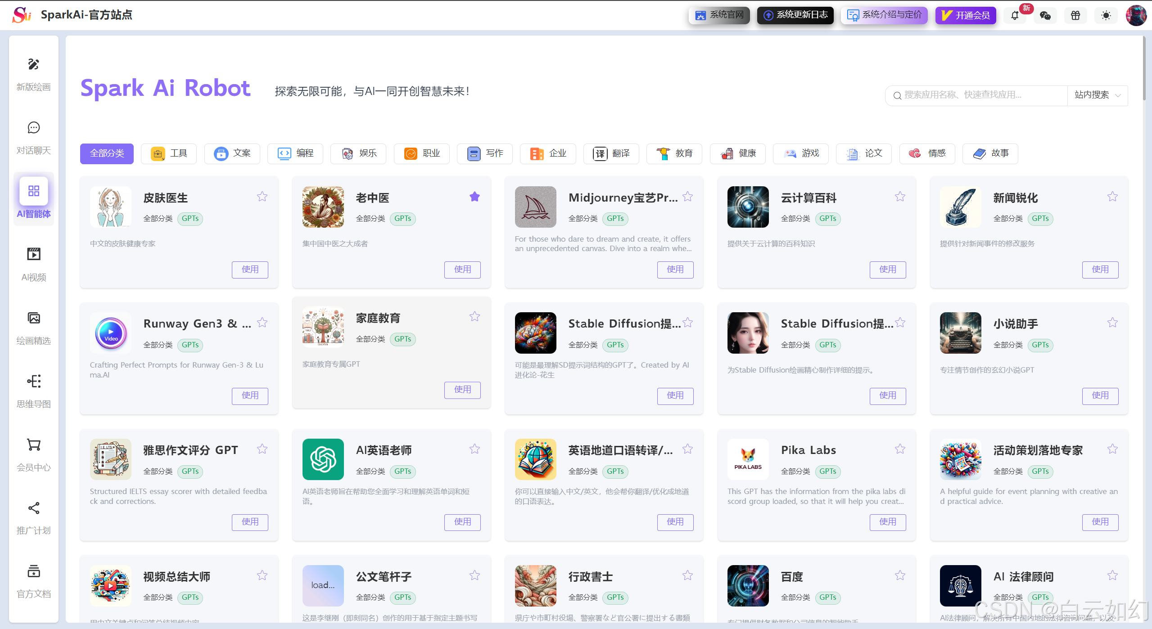This screenshot has width=1152, height=629.
Task: Open the 会员中心 cart icon
Action: 34,445
